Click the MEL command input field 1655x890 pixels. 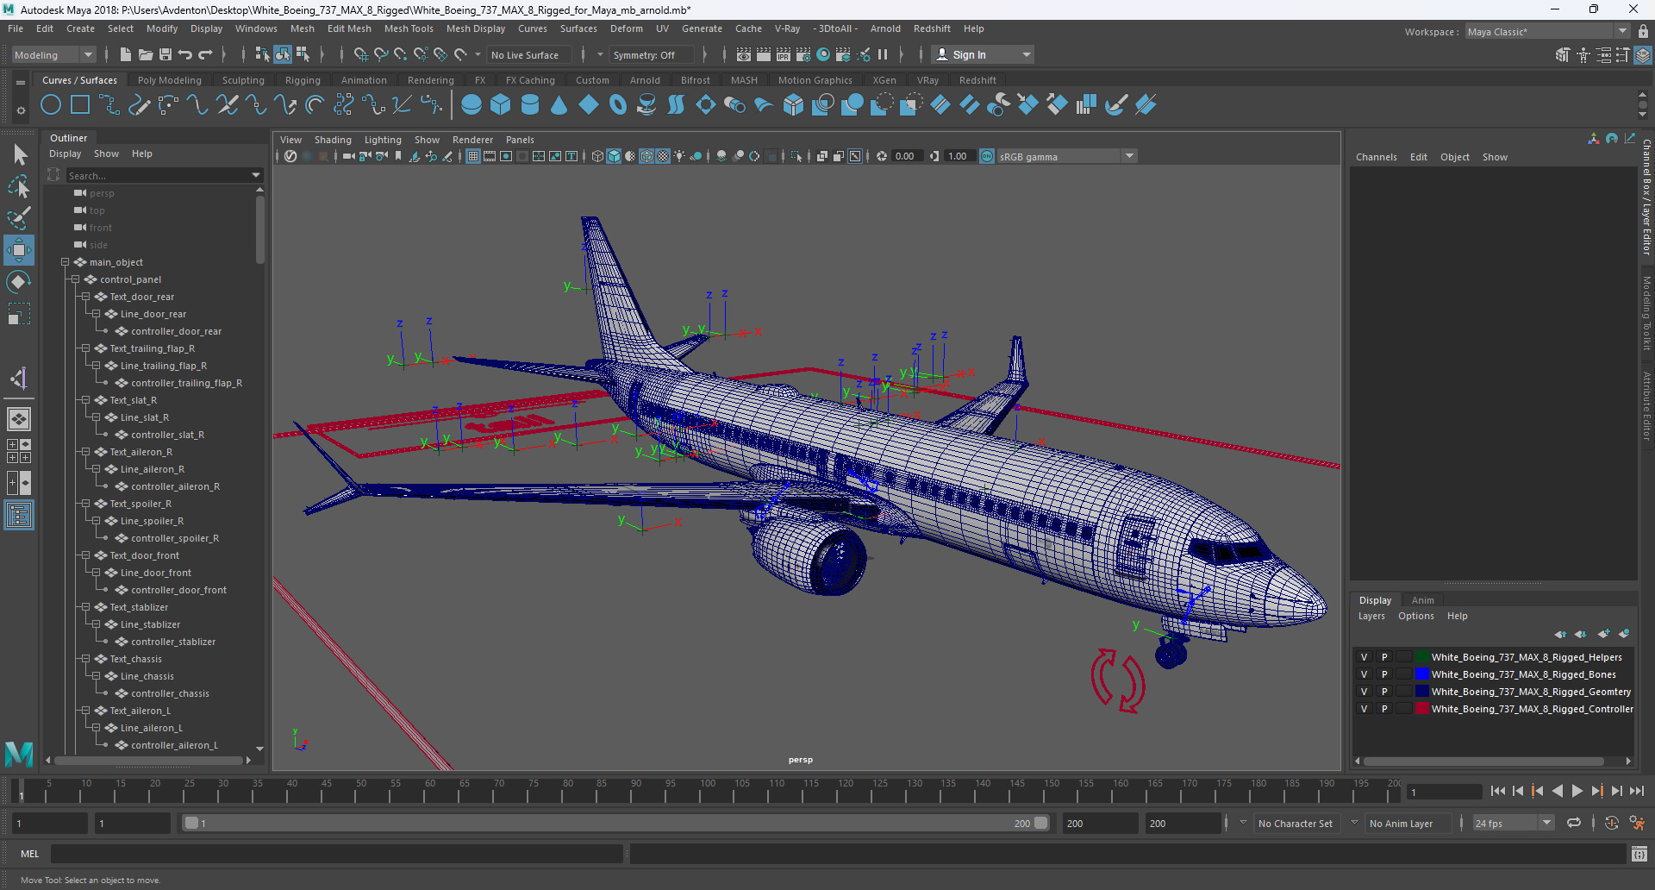click(x=336, y=854)
